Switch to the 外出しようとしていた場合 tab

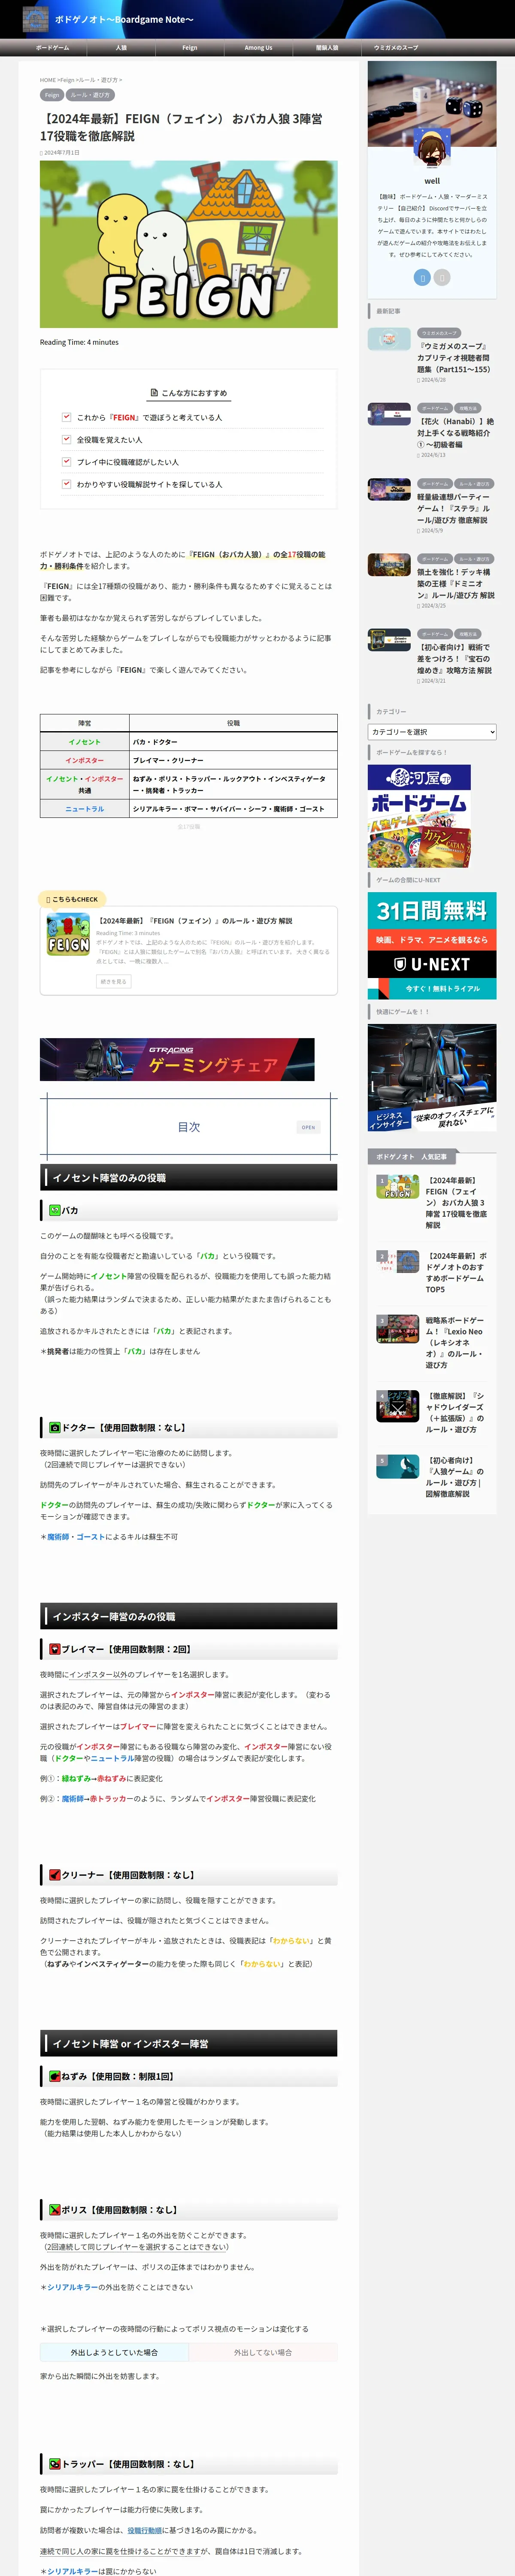(114, 2352)
